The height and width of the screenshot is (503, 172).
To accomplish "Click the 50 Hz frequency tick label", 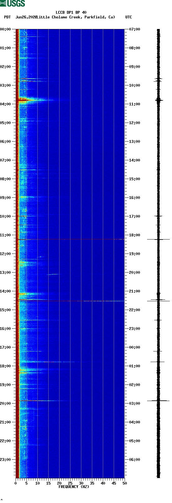I will tap(125, 483).
